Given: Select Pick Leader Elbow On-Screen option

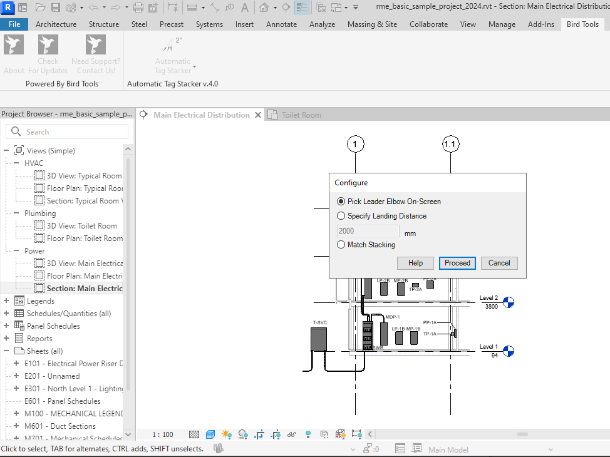Looking at the screenshot, I should [341, 202].
